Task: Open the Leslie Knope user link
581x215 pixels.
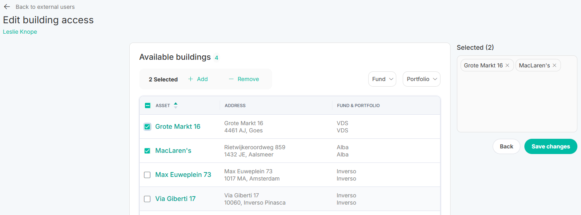Action: [20, 32]
